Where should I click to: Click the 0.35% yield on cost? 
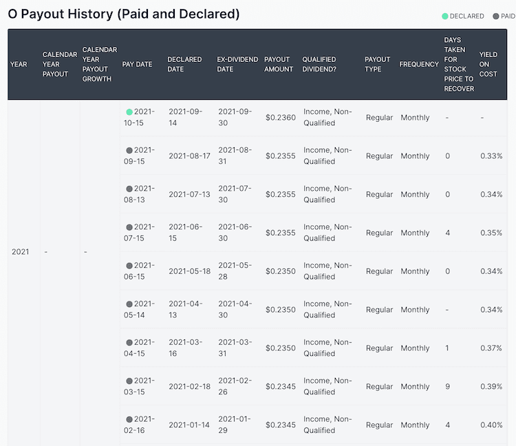point(491,233)
